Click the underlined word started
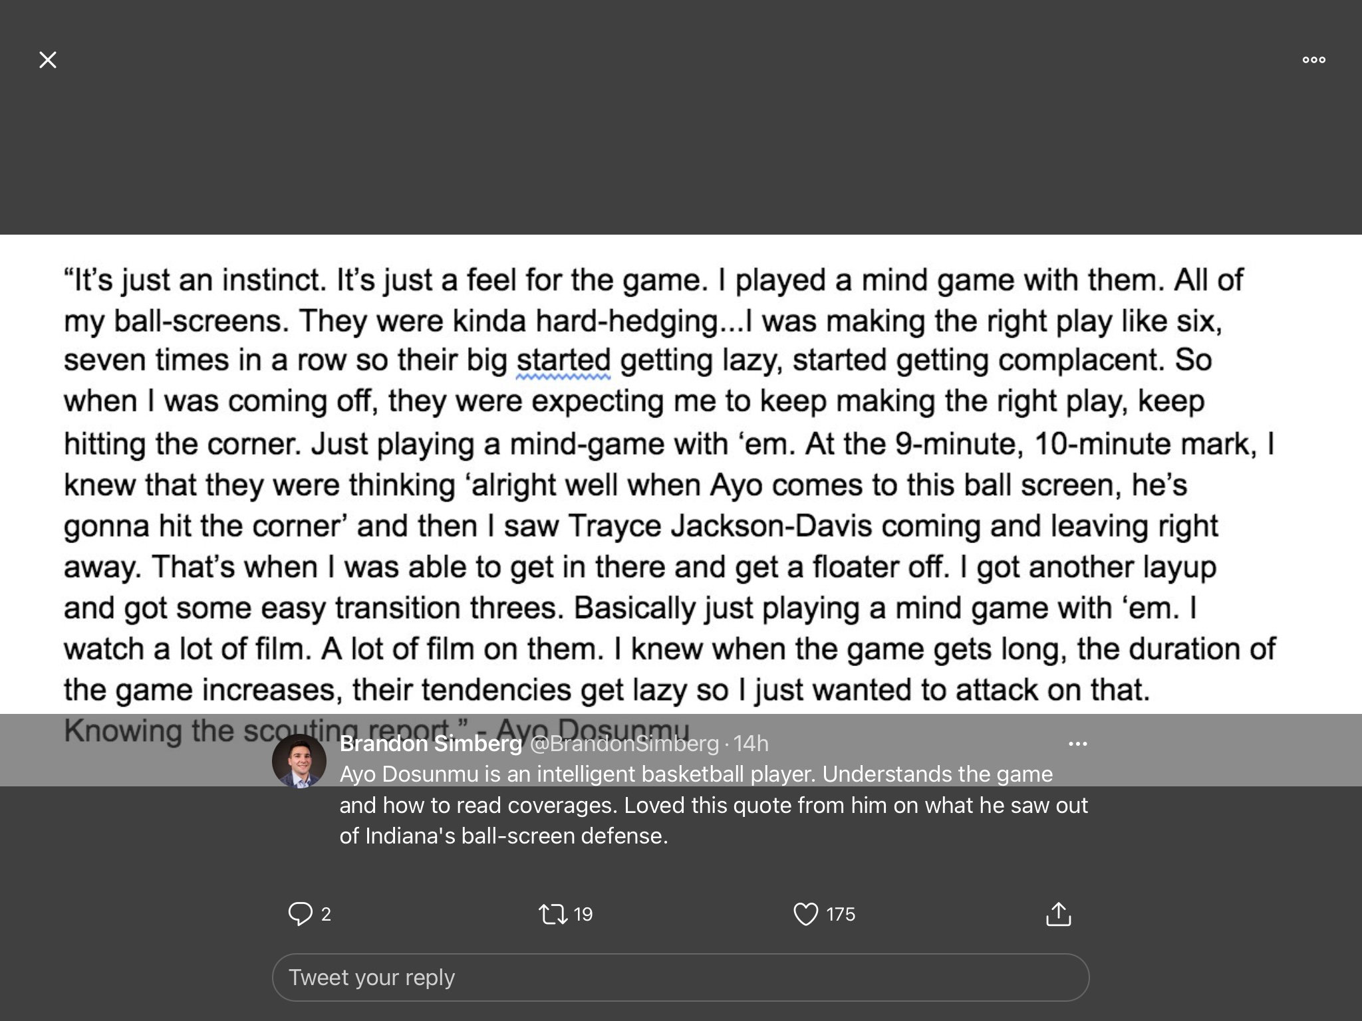Screen dimensions: 1362x1021 click(563, 361)
